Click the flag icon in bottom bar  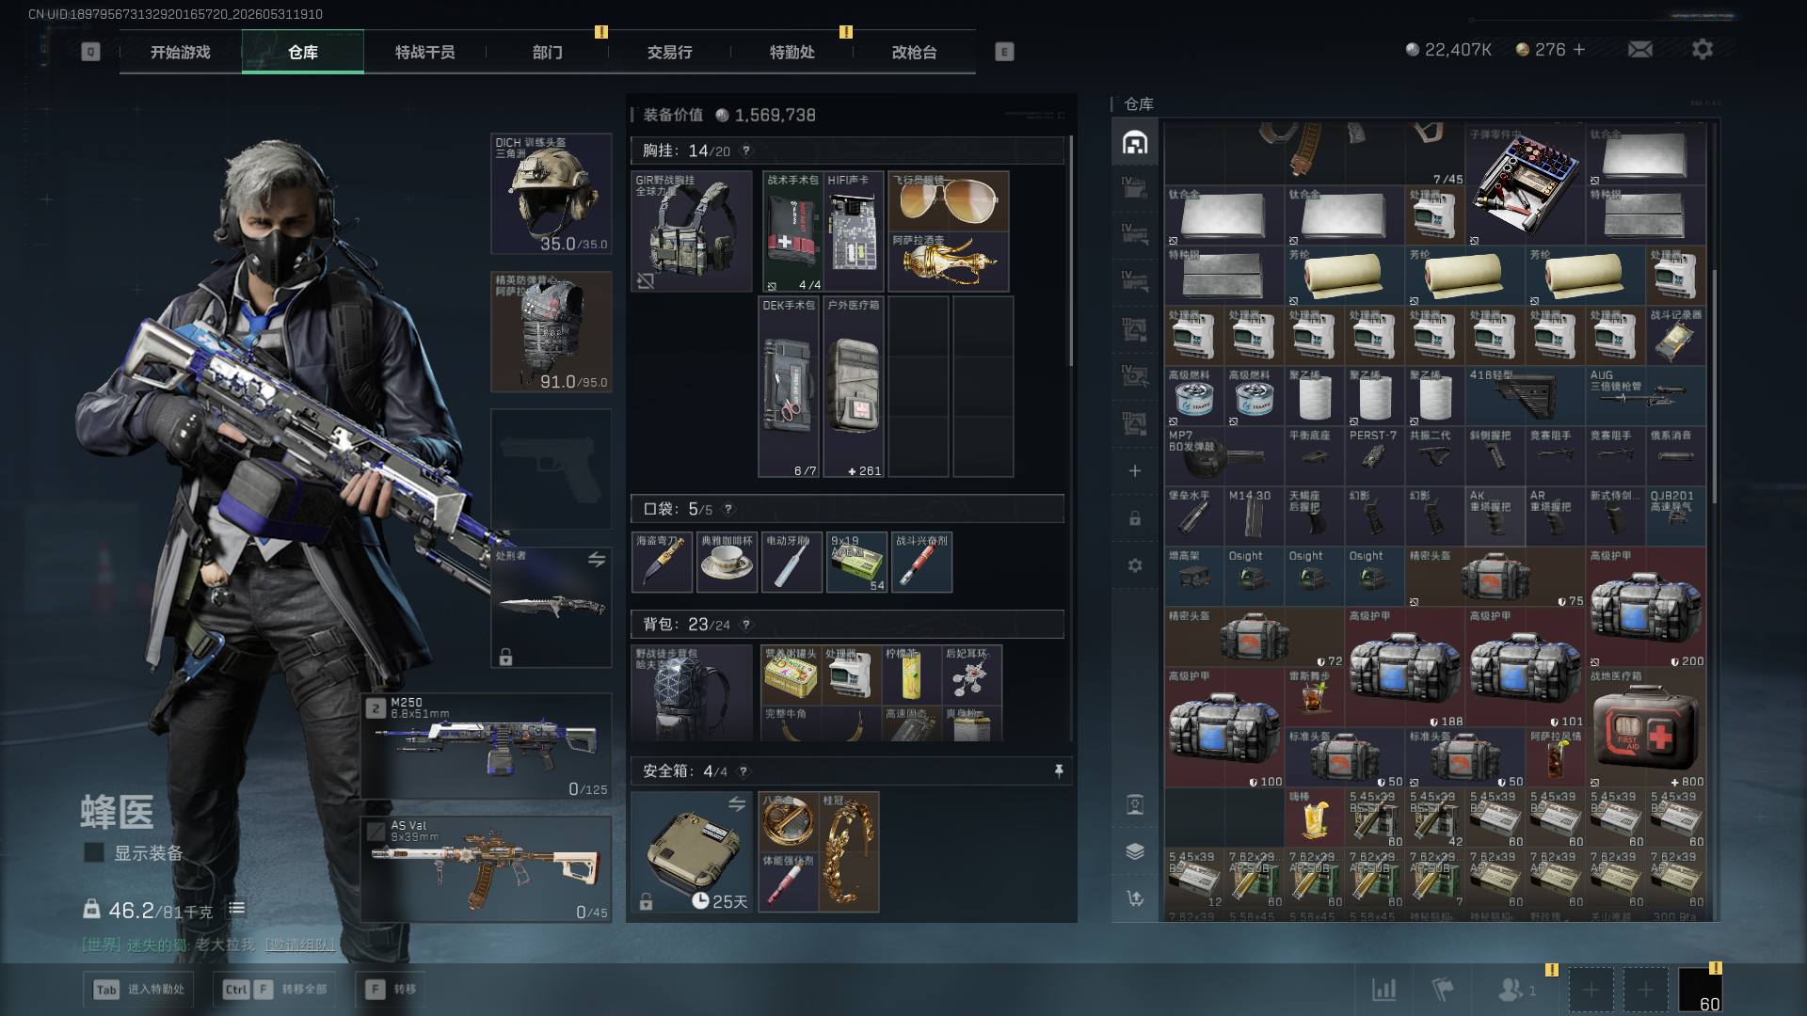click(x=1442, y=990)
